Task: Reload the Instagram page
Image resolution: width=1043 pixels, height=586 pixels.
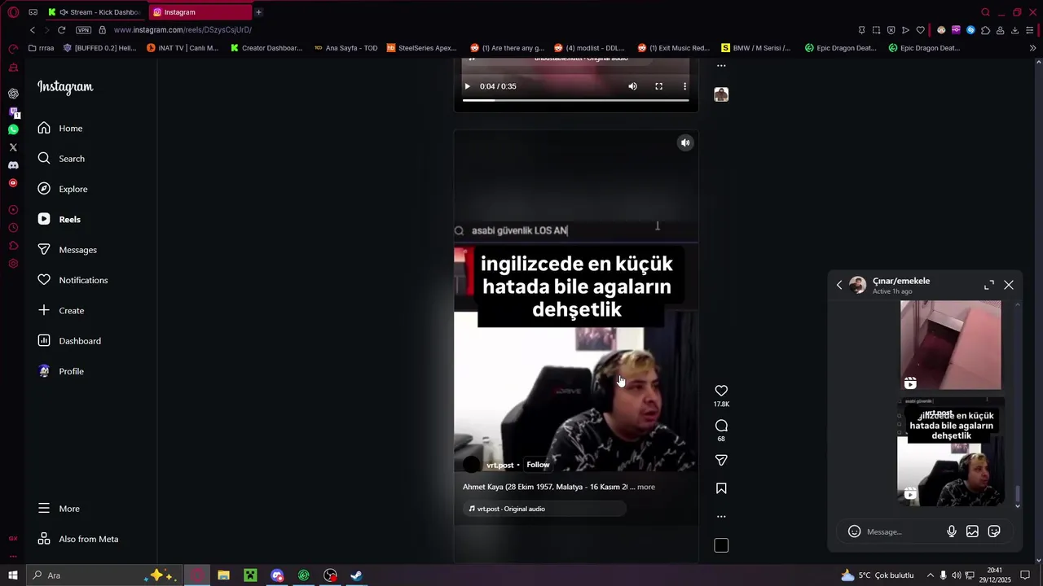Action: 61,30
